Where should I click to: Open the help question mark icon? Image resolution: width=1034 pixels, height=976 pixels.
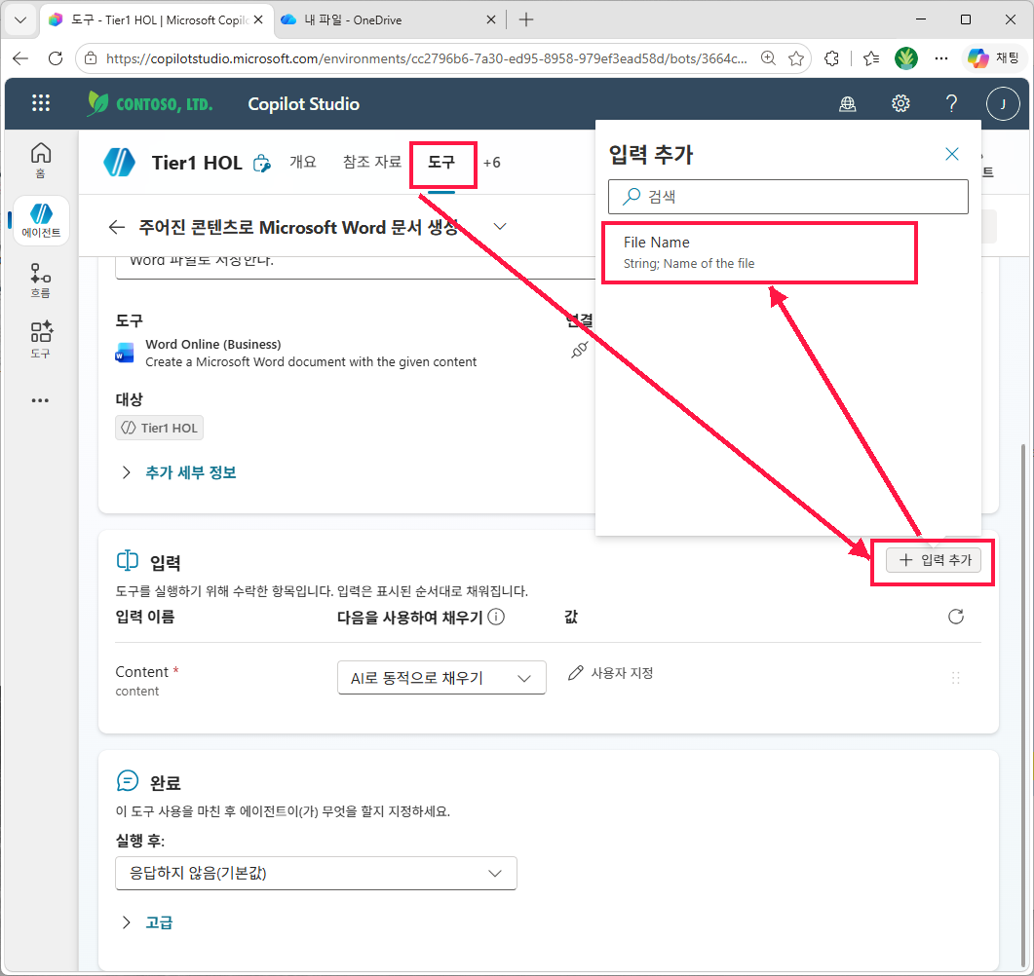[x=951, y=103]
